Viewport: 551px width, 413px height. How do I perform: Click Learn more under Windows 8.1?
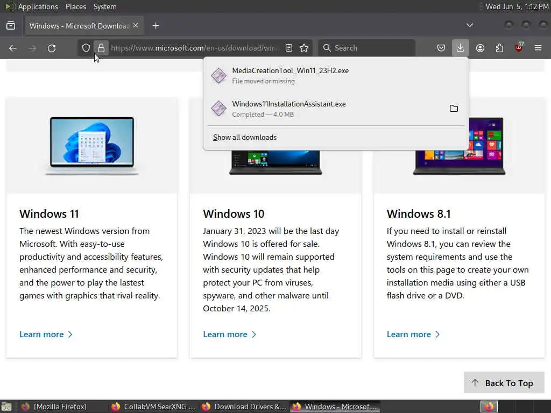pos(413,334)
